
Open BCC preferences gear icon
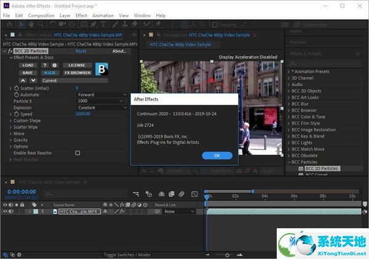pyautogui.click(x=54, y=65)
